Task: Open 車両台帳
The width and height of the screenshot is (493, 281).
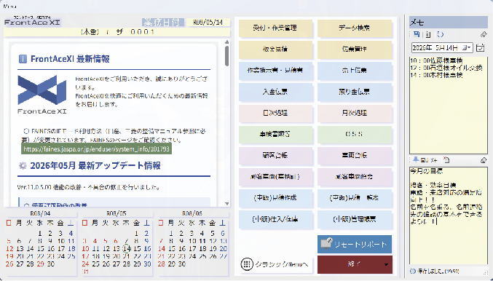Action: point(355,155)
